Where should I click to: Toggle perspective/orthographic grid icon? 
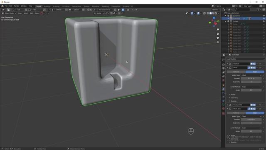click(218, 42)
